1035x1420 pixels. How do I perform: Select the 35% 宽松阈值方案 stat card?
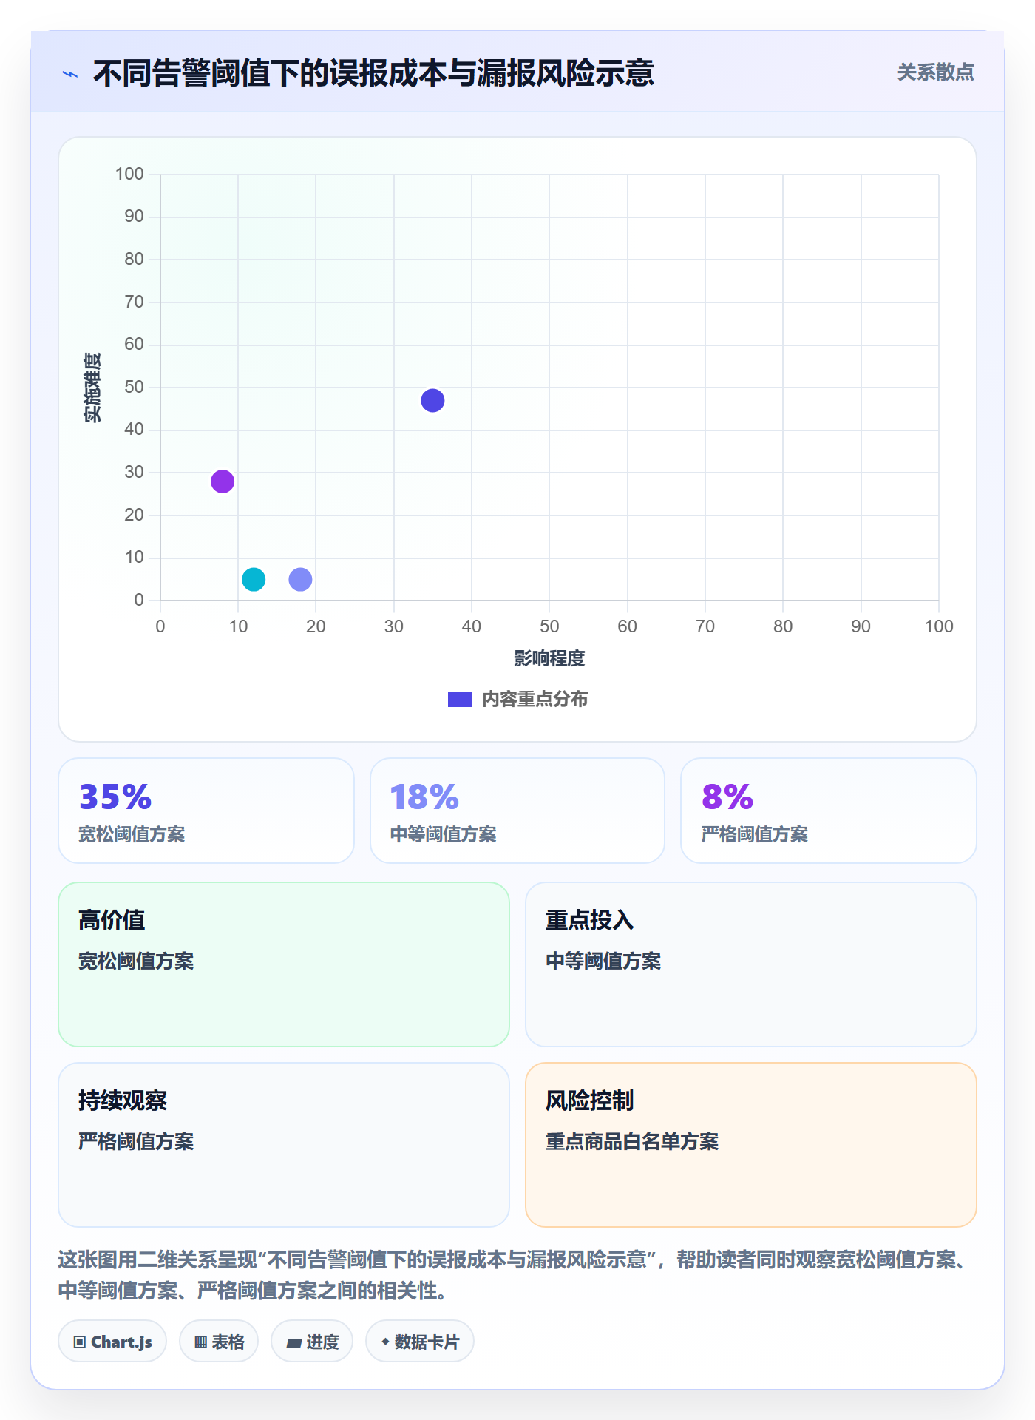coord(206,811)
